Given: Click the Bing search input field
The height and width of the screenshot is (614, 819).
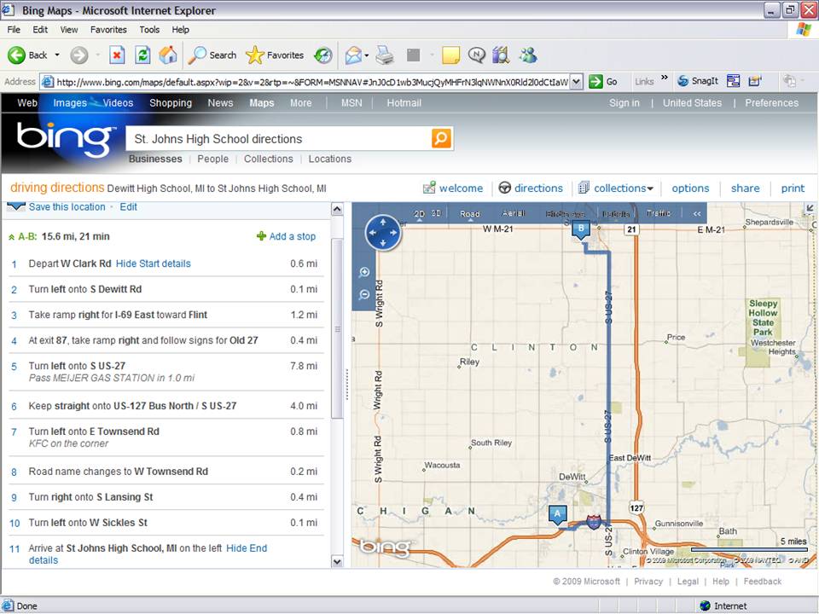Looking at the screenshot, I should coord(280,139).
